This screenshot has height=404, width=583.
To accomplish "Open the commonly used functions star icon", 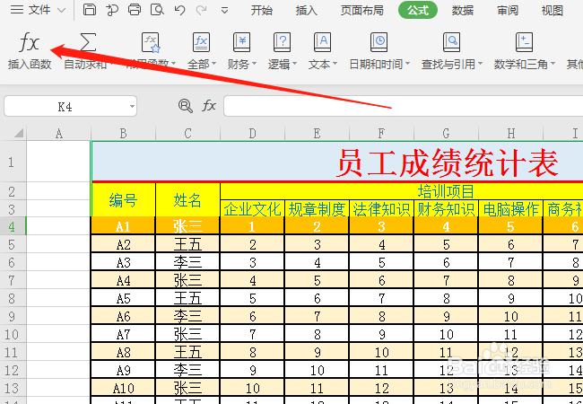I will pos(151,42).
